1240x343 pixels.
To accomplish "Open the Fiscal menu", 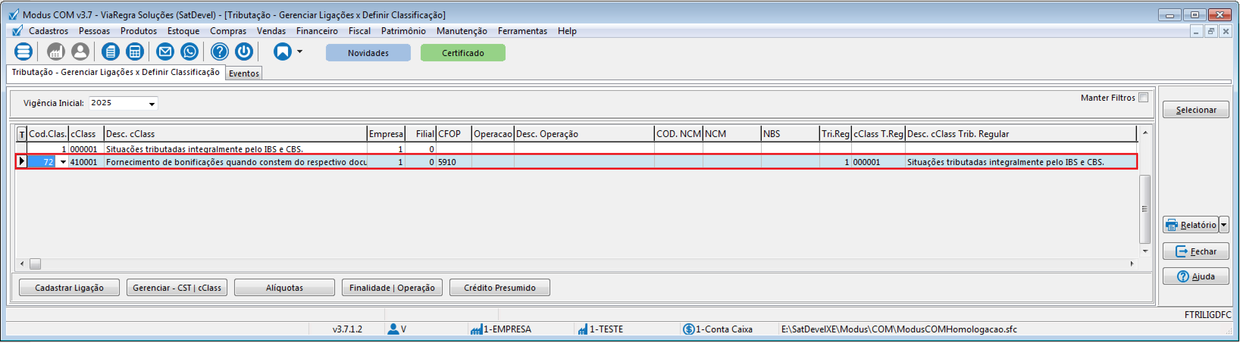I will [x=359, y=31].
